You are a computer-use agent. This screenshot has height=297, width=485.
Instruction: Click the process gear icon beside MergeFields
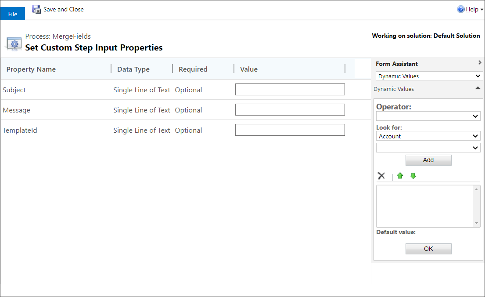point(13,43)
